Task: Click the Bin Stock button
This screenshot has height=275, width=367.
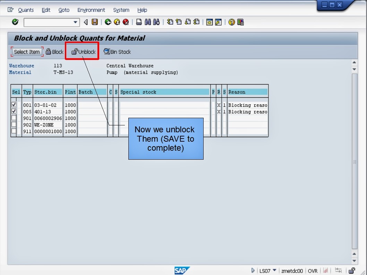Action: 117,52
